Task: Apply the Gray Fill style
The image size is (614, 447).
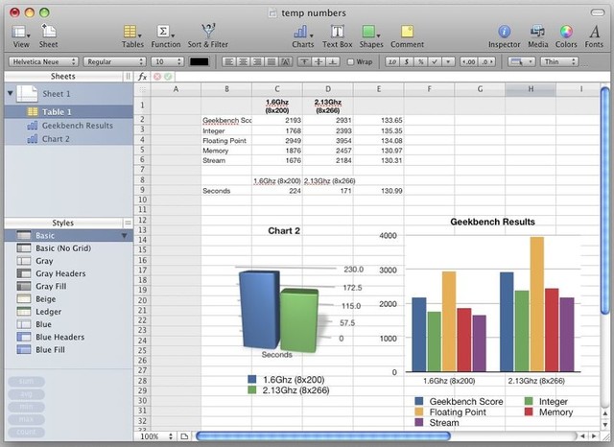Action: tap(69, 286)
